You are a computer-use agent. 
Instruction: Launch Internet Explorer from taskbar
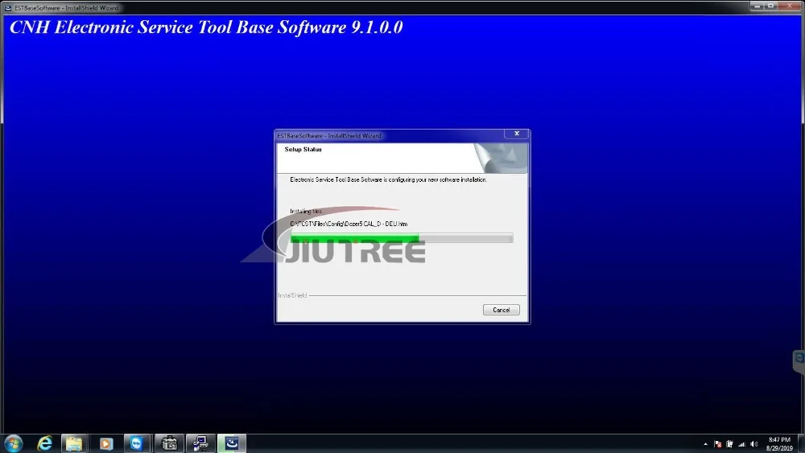pos(44,443)
